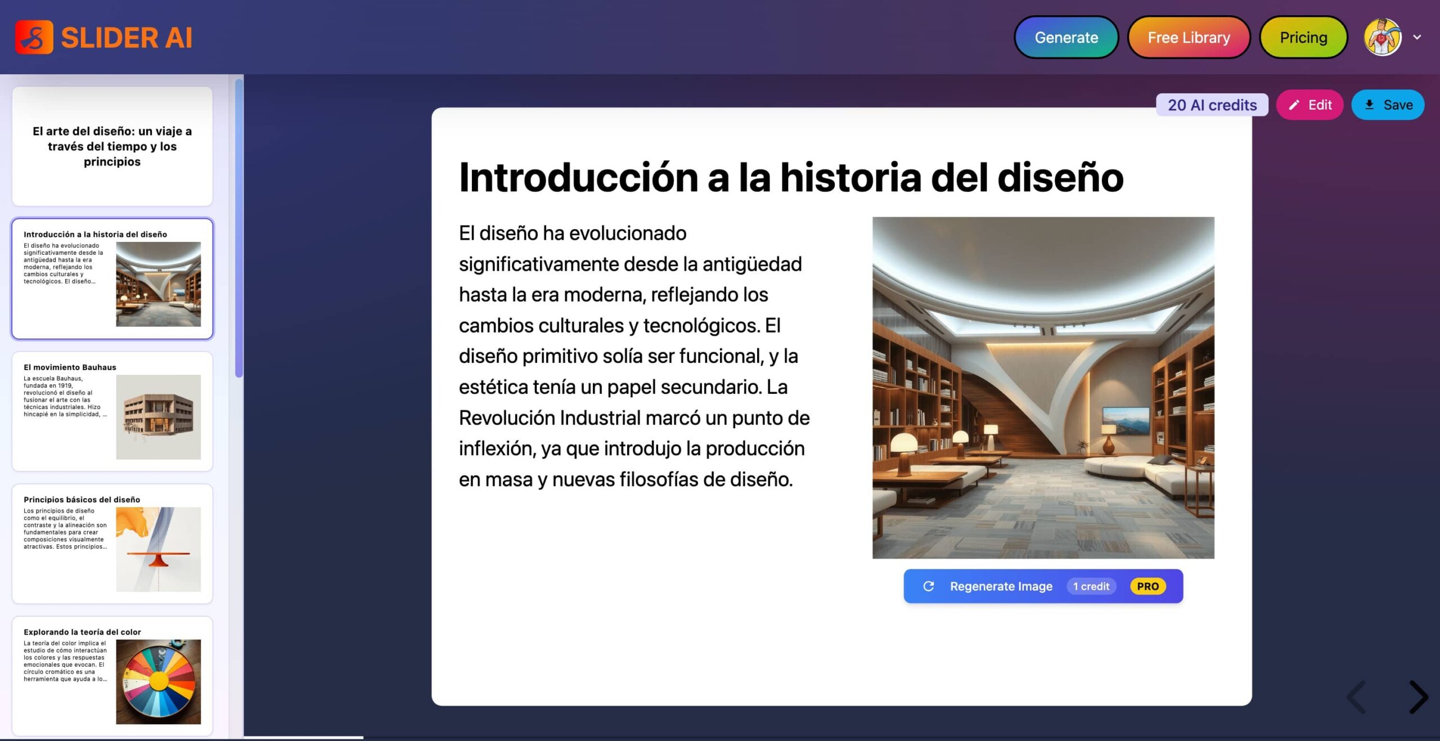Go to next slide arrow
Image resolution: width=1440 pixels, height=741 pixels.
(1418, 697)
